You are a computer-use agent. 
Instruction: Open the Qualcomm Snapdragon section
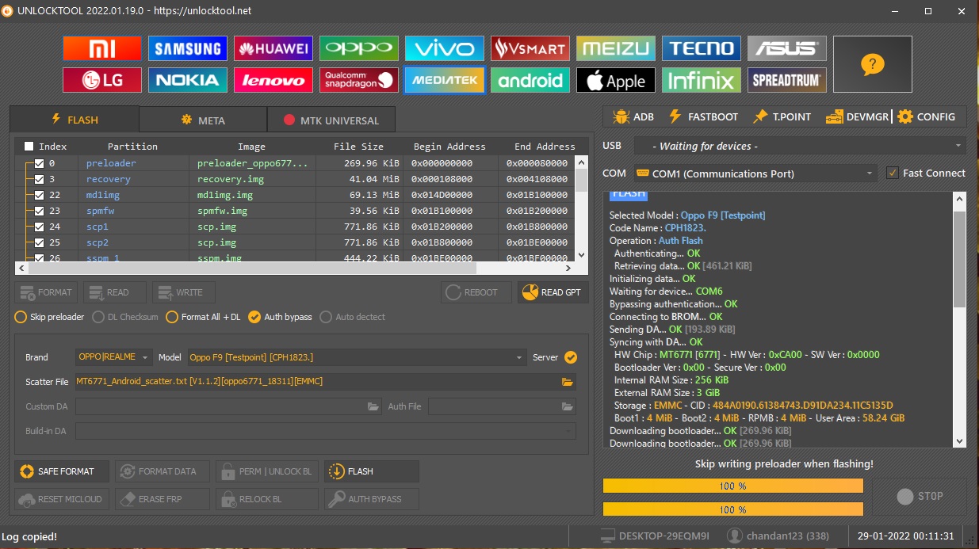click(359, 80)
